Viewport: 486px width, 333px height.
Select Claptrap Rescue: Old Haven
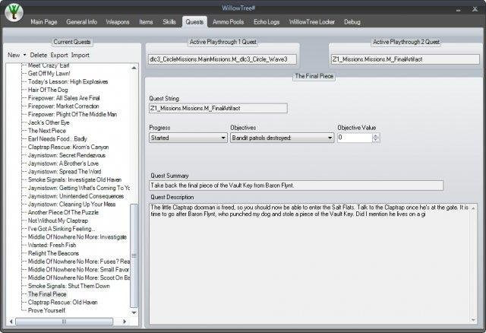click(62, 303)
